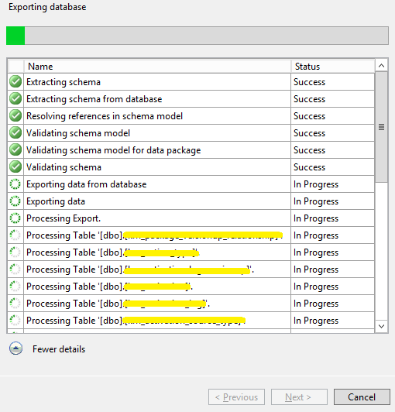395x412 pixels.
Task: Click the checkmark icon for Extracting schema from database
Action: pos(15,99)
